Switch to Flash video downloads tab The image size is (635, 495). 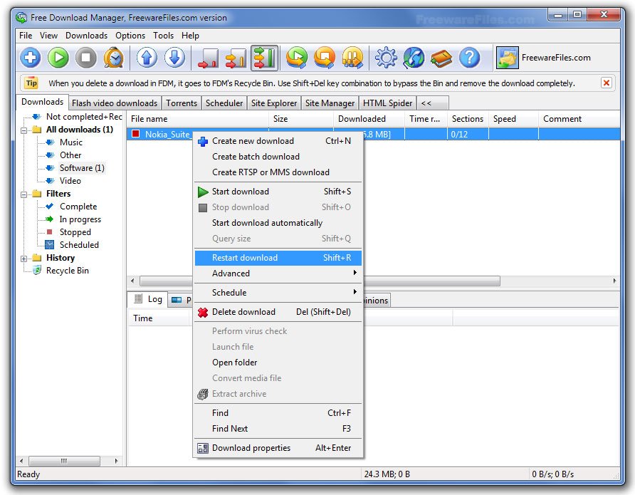coord(115,103)
